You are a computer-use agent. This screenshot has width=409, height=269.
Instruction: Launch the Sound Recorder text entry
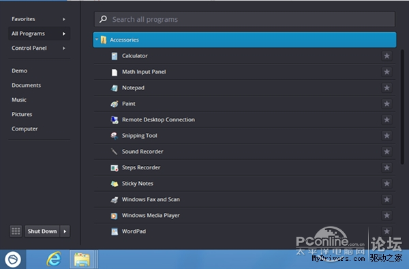pos(142,152)
